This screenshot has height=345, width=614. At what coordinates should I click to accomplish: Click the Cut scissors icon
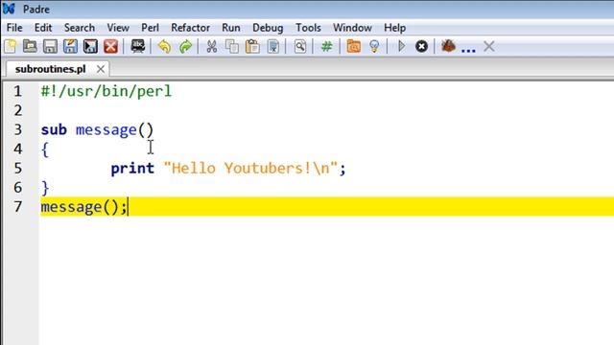(212, 47)
